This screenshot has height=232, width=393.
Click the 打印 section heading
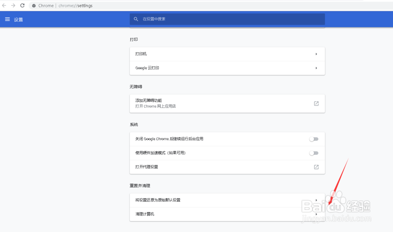[x=134, y=40]
